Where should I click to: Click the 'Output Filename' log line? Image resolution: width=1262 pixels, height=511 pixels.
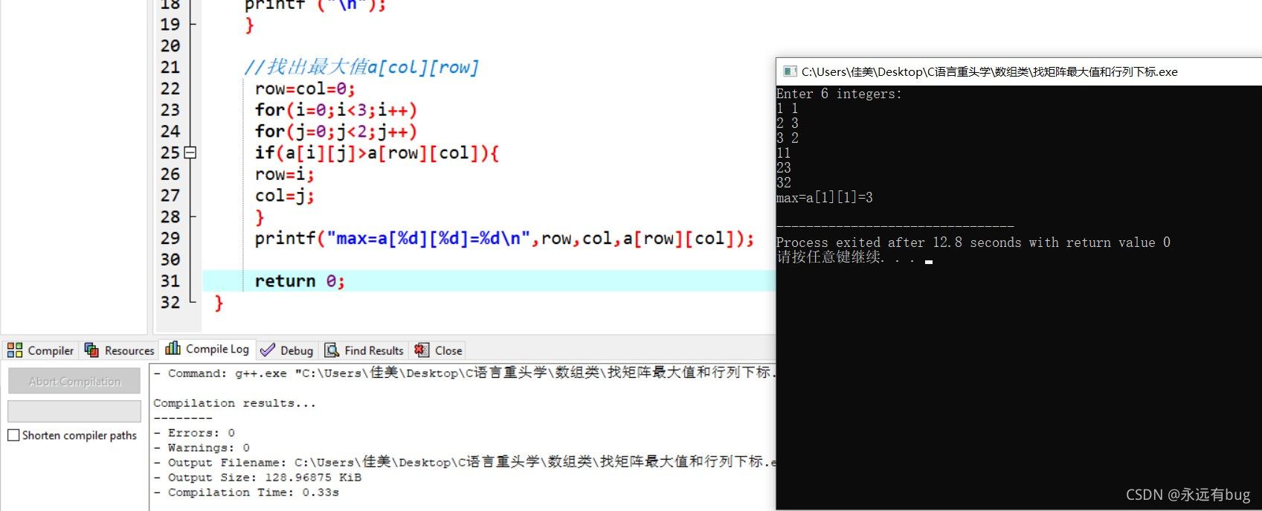[x=464, y=462]
